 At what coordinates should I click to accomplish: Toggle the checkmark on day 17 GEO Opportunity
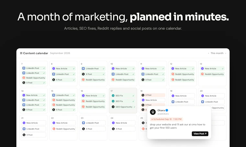point(134,107)
